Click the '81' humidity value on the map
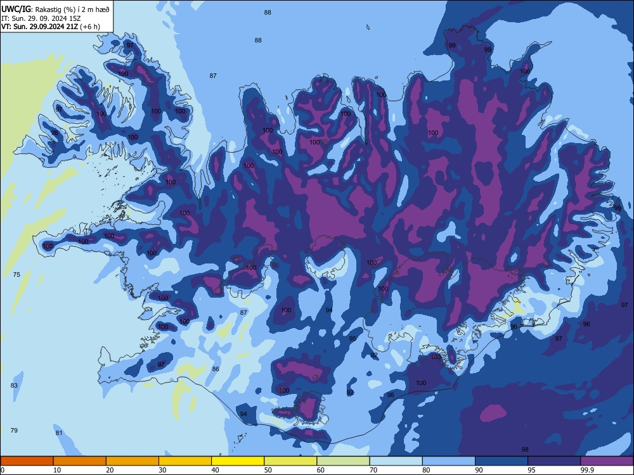Viewport: 634px width, 475px height. (59, 433)
